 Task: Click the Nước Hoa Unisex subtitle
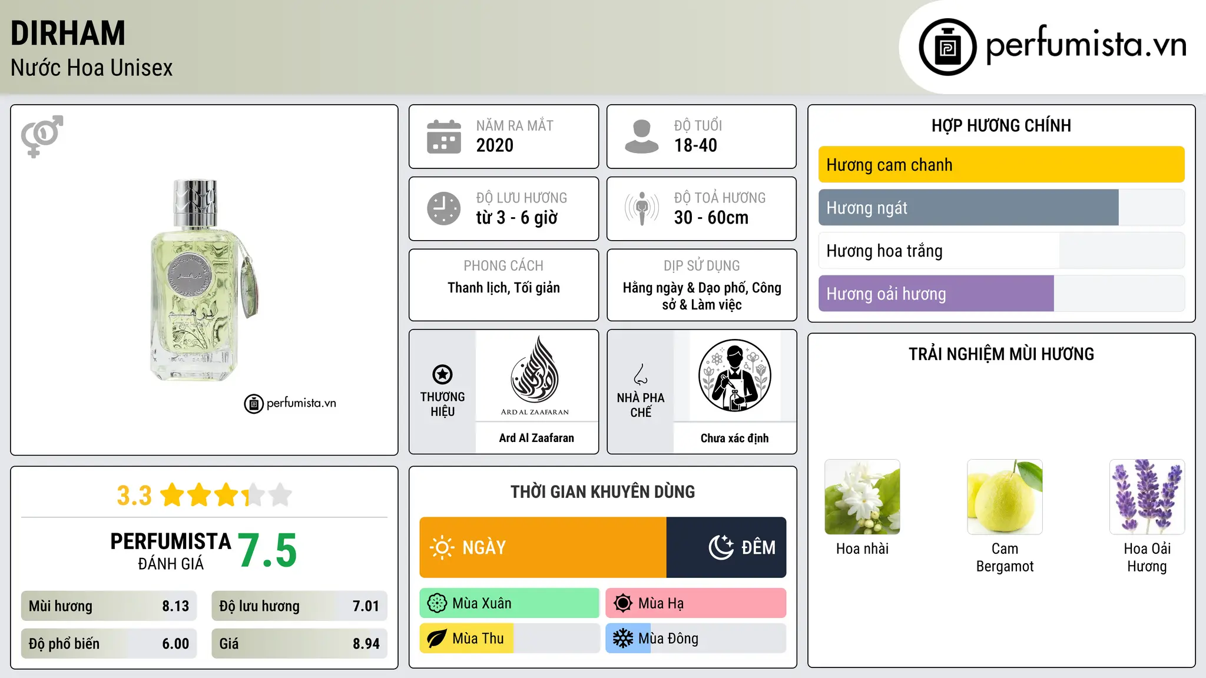pyautogui.click(x=92, y=68)
